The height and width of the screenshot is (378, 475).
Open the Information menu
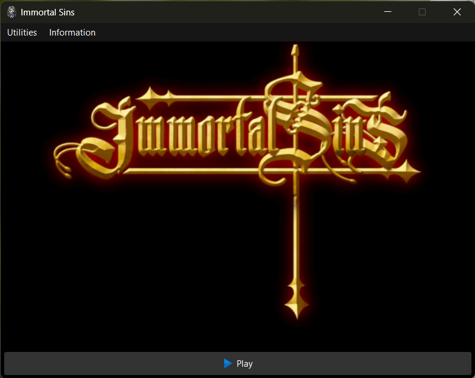(72, 33)
